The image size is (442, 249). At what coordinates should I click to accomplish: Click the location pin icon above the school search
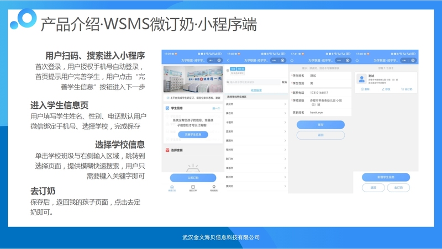(x=228, y=71)
